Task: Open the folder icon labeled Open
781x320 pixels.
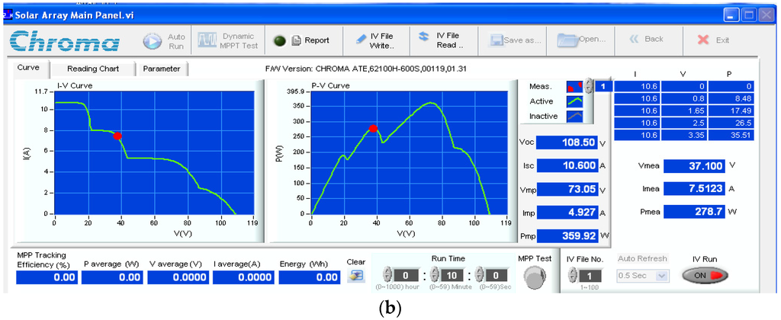Action: point(566,40)
